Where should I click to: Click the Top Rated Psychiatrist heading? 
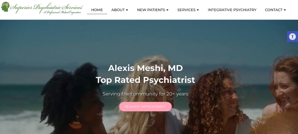[146, 80]
